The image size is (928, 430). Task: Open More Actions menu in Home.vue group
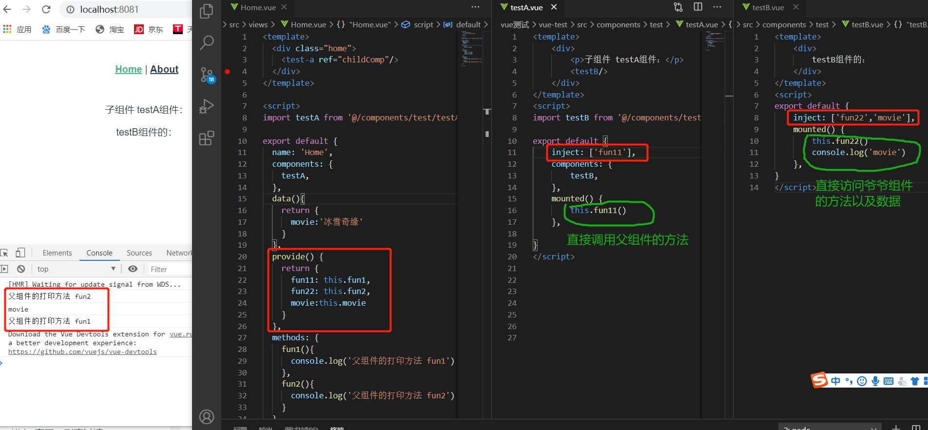475,7
